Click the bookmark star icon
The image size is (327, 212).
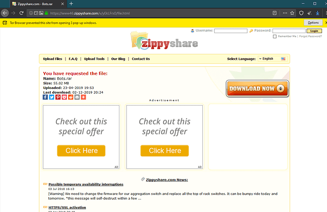click(292, 13)
